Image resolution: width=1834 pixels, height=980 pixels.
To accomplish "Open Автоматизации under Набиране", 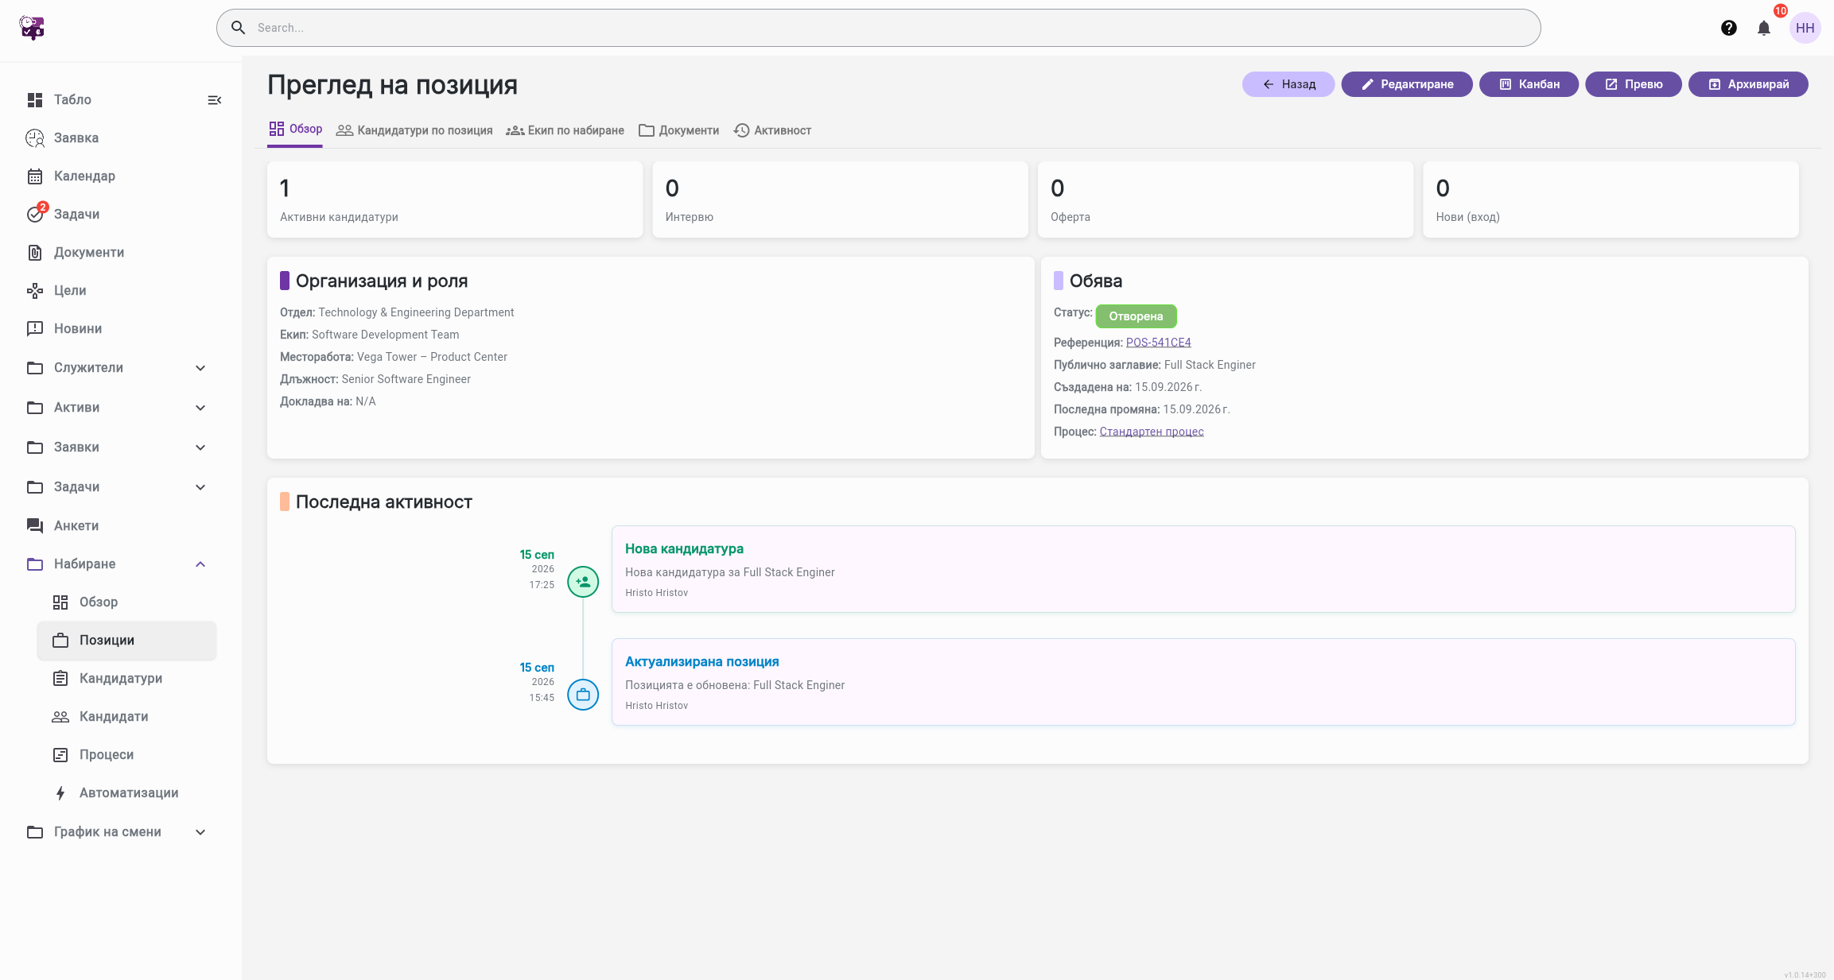I will (x=127, y=793).
